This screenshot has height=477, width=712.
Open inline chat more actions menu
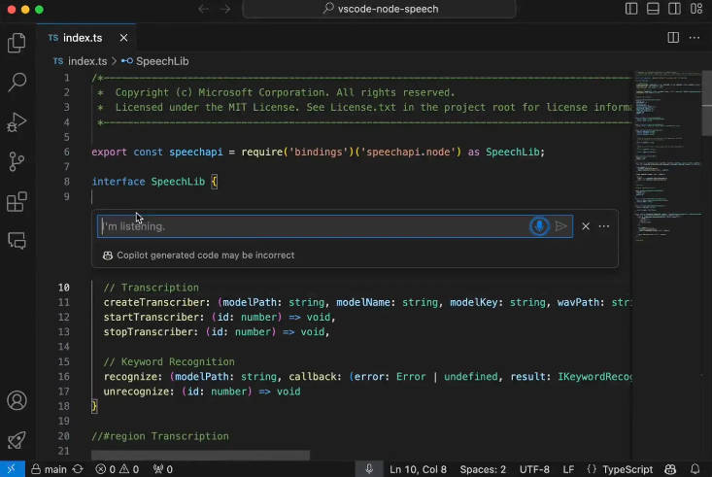(x=604, y=226)
